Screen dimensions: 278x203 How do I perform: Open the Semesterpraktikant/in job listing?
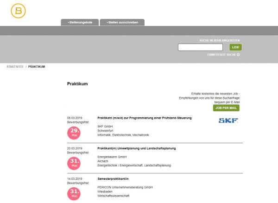(113, 179)
